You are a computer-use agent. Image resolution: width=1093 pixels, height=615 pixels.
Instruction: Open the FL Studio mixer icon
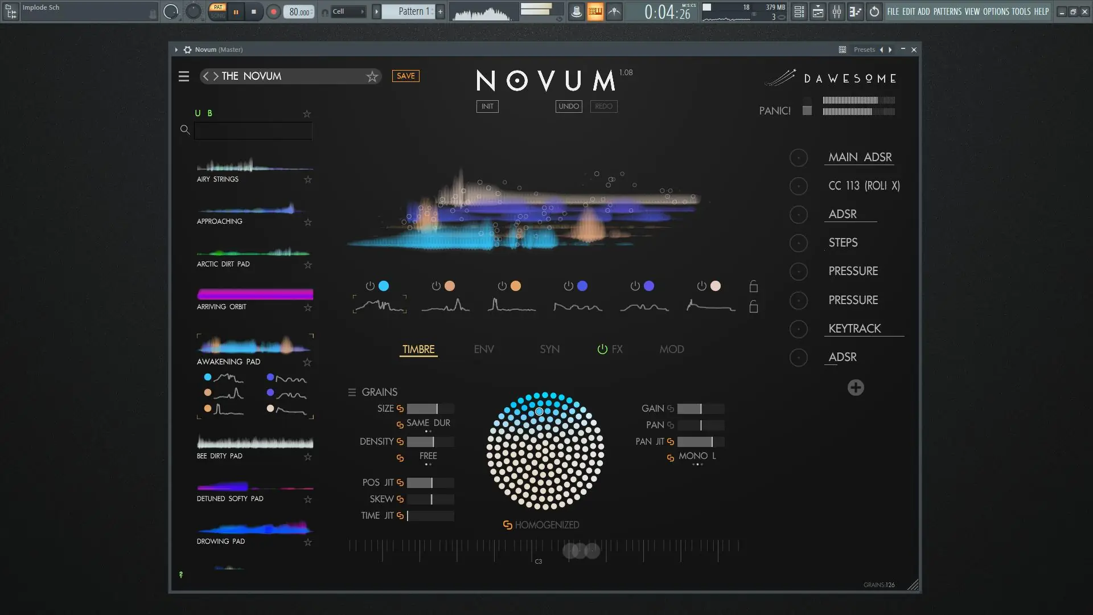(x=836, y=11)
